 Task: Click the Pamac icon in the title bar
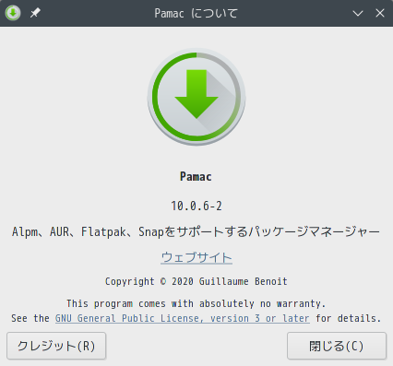[13, 13]
